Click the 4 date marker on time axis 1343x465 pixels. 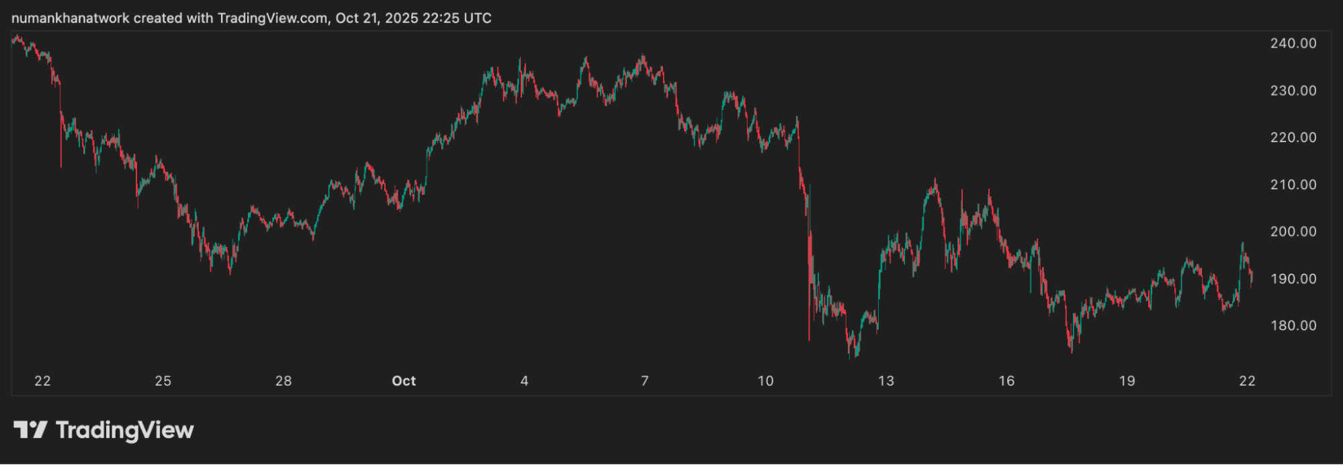pos(524,380)
